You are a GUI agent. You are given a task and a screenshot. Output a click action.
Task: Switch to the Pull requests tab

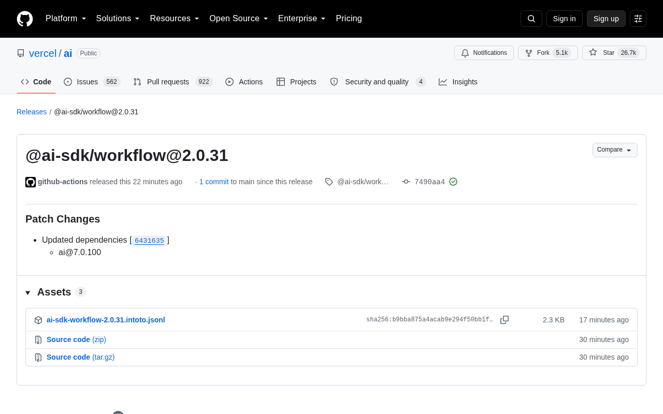(173, 82)
